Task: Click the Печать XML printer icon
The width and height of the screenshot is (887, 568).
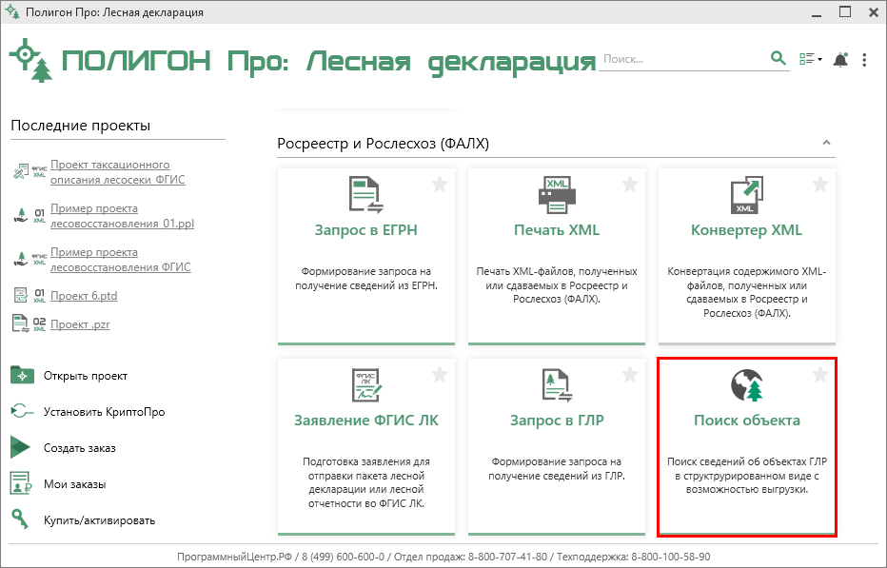Action: click(557, 195)
